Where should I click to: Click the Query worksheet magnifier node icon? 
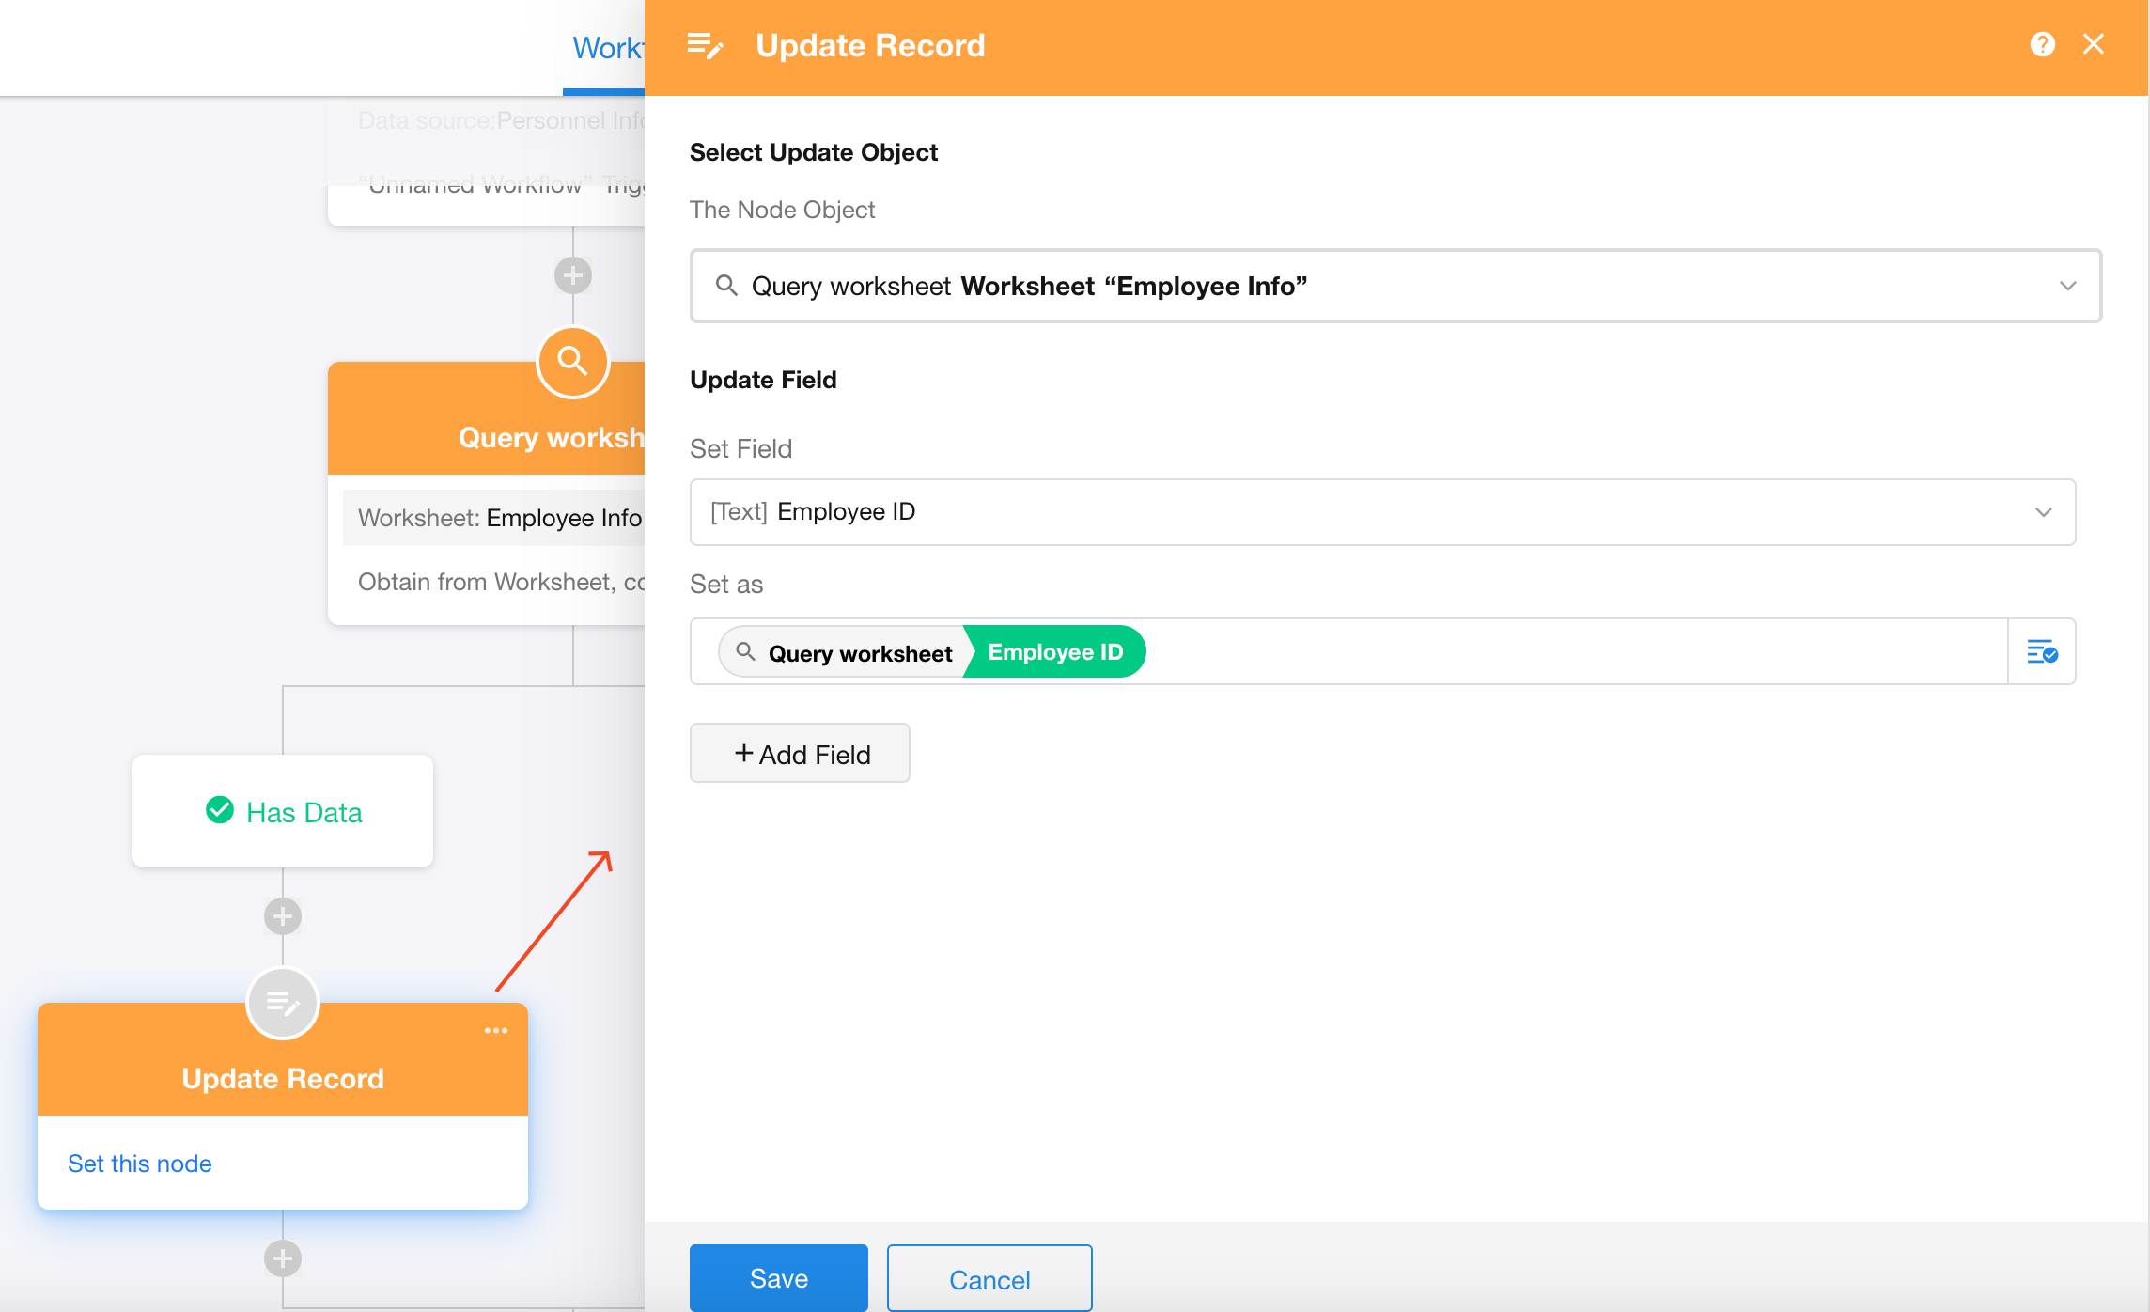[x=572, y=362]
